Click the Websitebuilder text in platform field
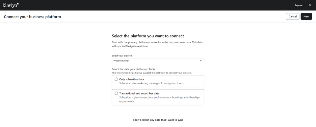 [121, 60]
